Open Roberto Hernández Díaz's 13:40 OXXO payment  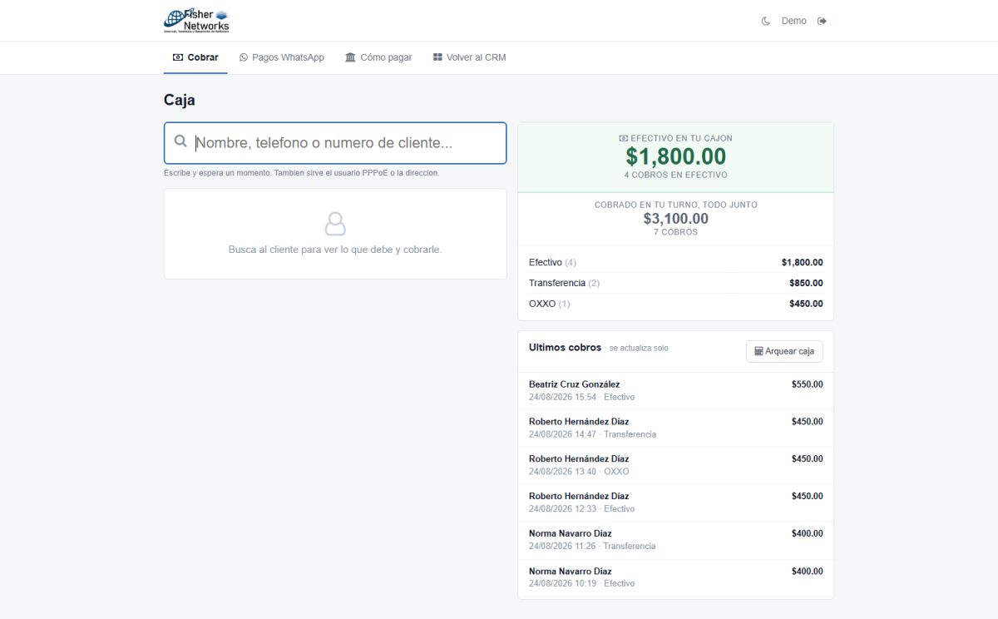[x=676, y=465]
